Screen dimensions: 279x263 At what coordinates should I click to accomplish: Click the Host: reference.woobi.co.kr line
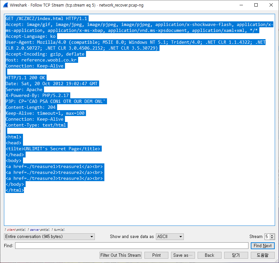click(x=41, y=60)
